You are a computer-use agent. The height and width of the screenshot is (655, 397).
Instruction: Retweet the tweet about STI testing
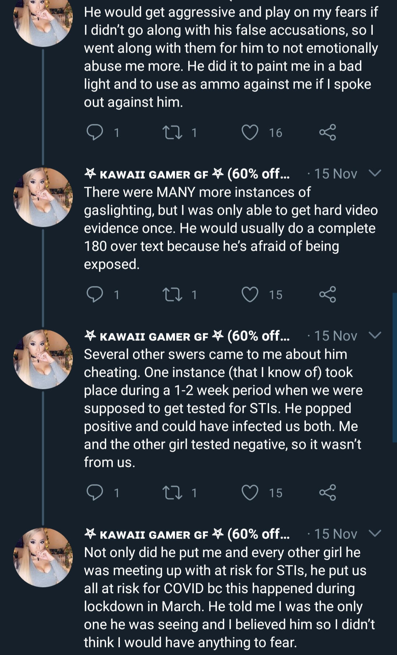(x=172, y=493)
